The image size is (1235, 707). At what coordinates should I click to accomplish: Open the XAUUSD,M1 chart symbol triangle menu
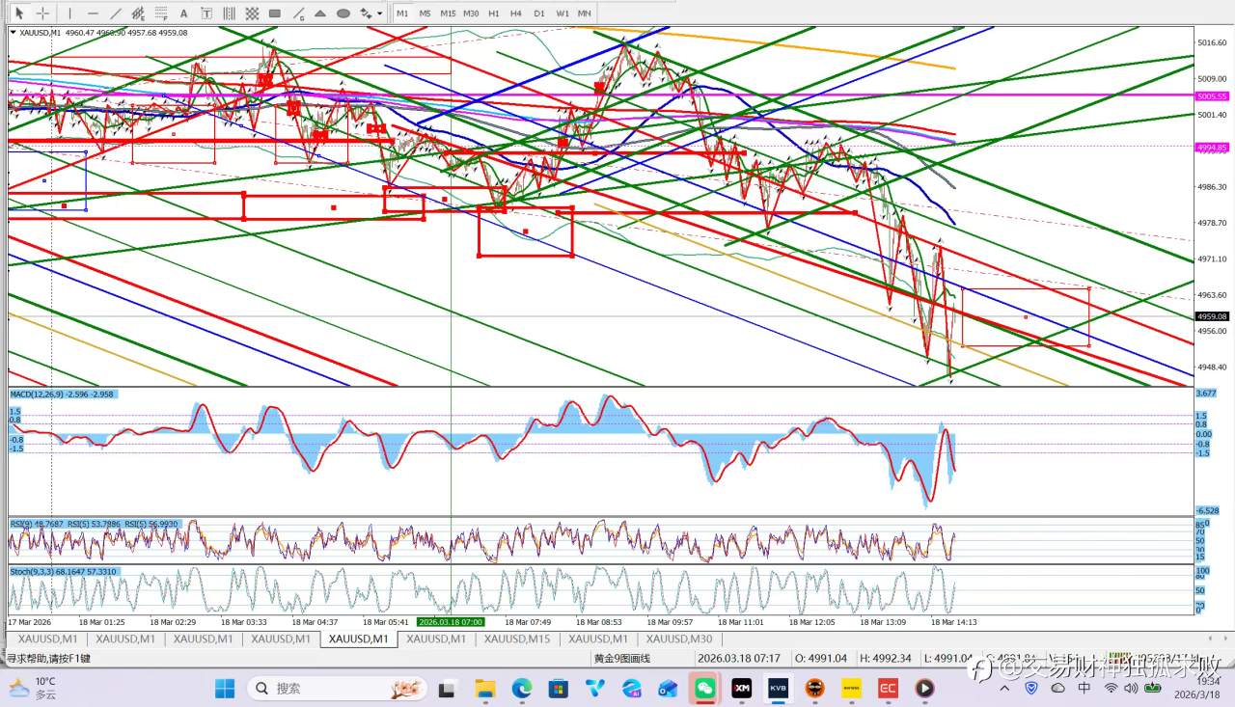point(13,32)
